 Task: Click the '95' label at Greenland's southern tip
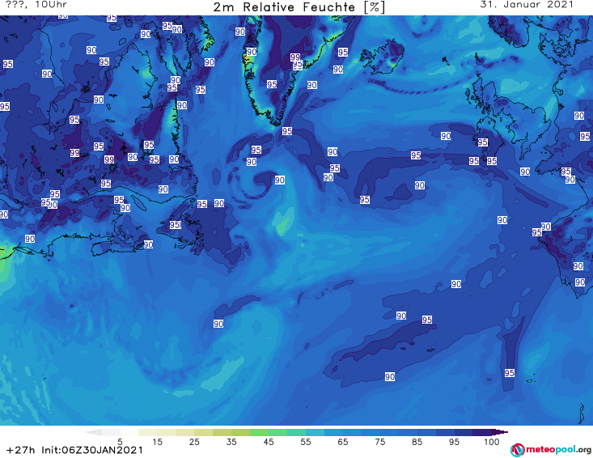coord(287,131)
